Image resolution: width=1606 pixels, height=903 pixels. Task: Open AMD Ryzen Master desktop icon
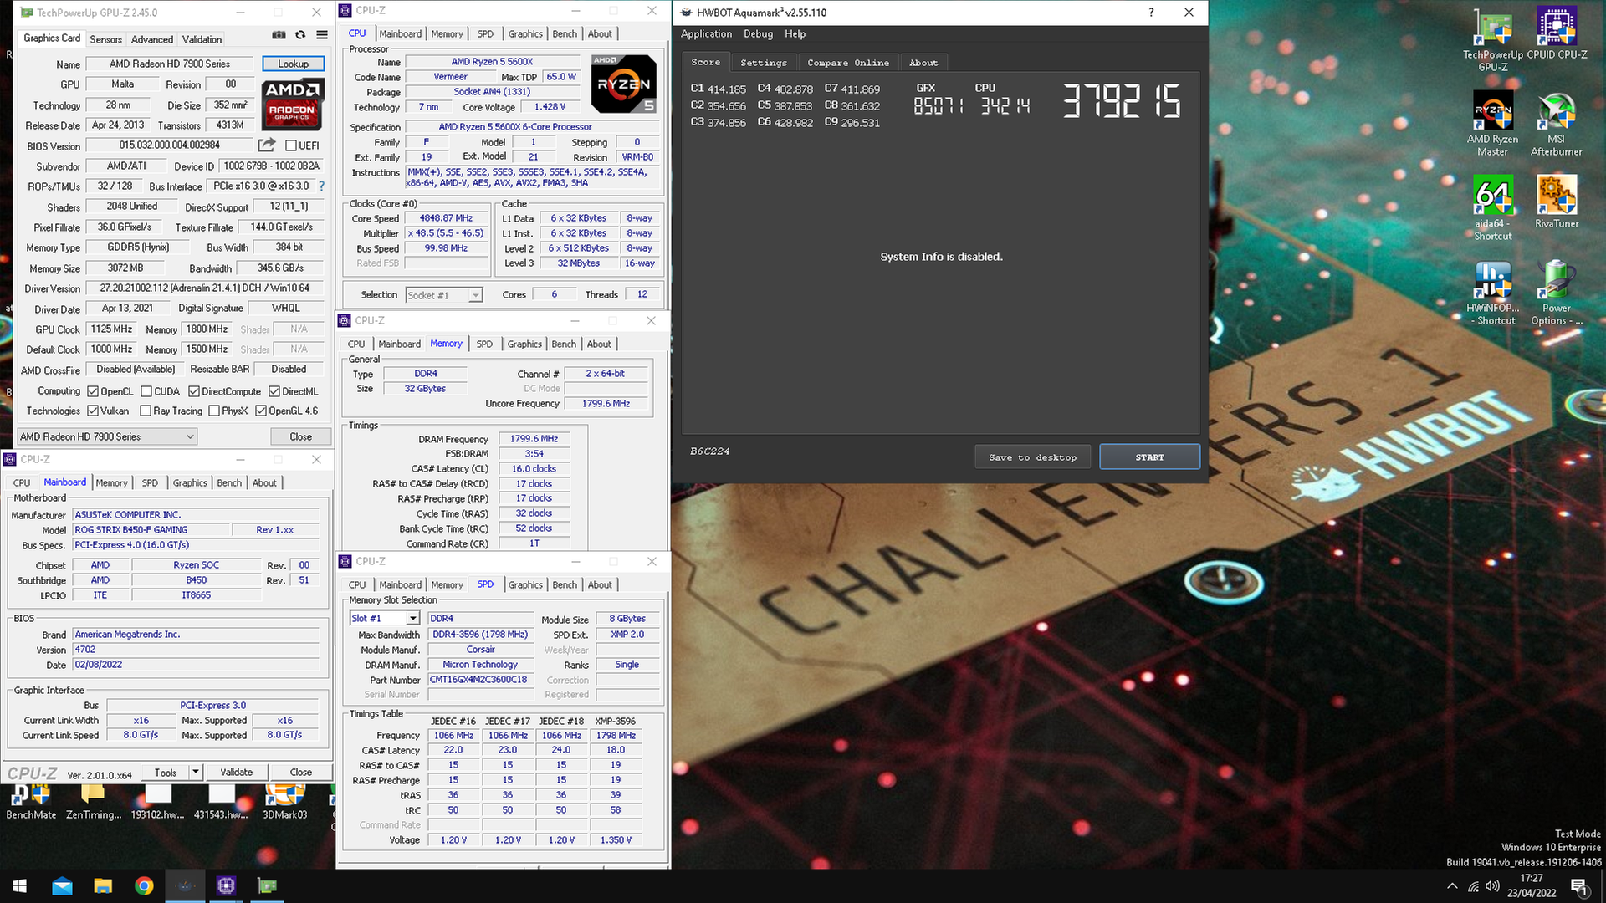pyautogui.click(x=1493, y=124)
